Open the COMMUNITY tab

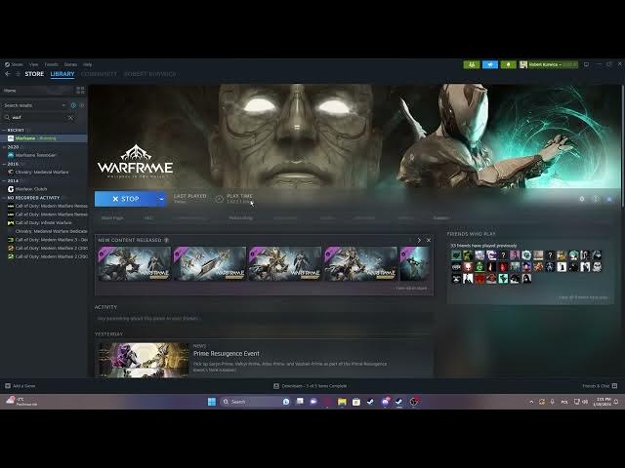(x=99, y=74)
